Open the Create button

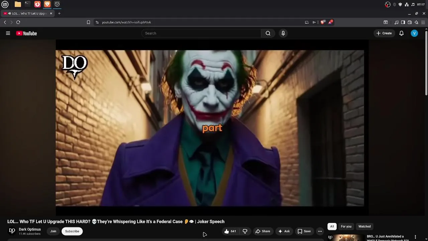point(384,33)
